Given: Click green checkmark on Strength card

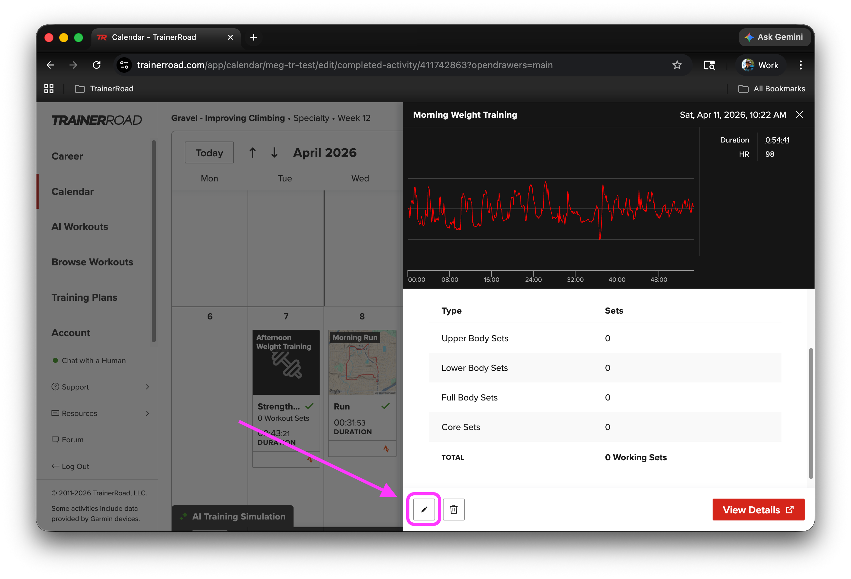Looking at the screenshot, I should tap(309, 406).
